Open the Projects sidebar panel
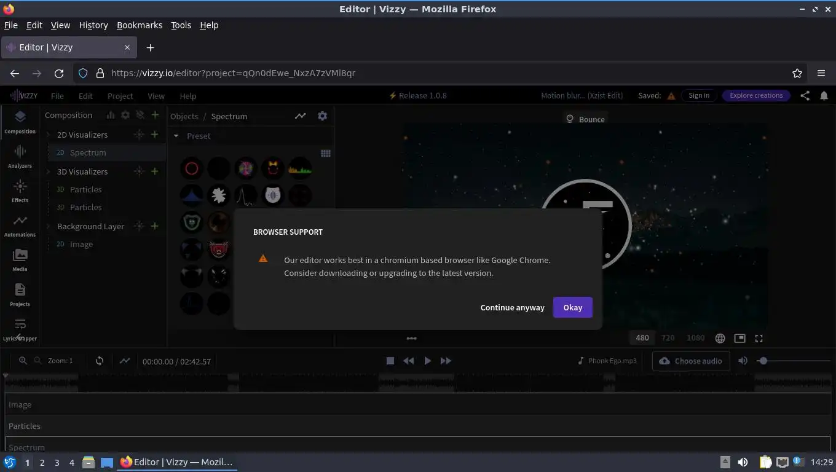The width and height of the screenshot is (836, 472). click(20, 294)
